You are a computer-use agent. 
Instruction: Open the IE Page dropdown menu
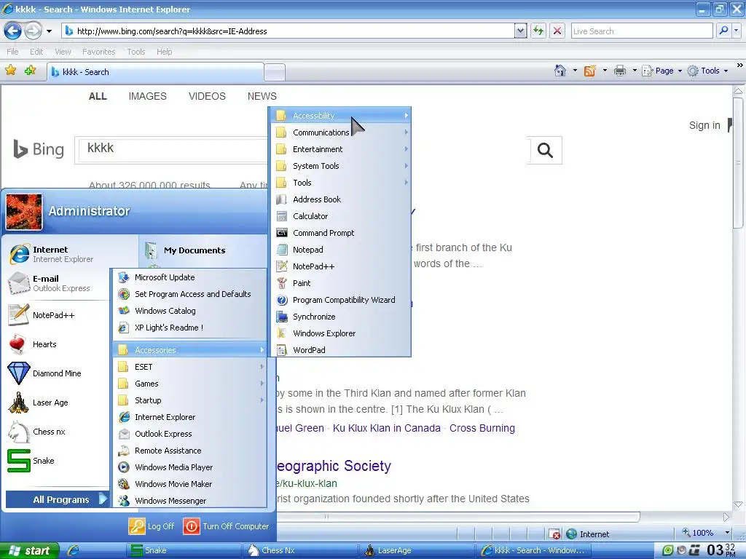click(x=662, y=71)
